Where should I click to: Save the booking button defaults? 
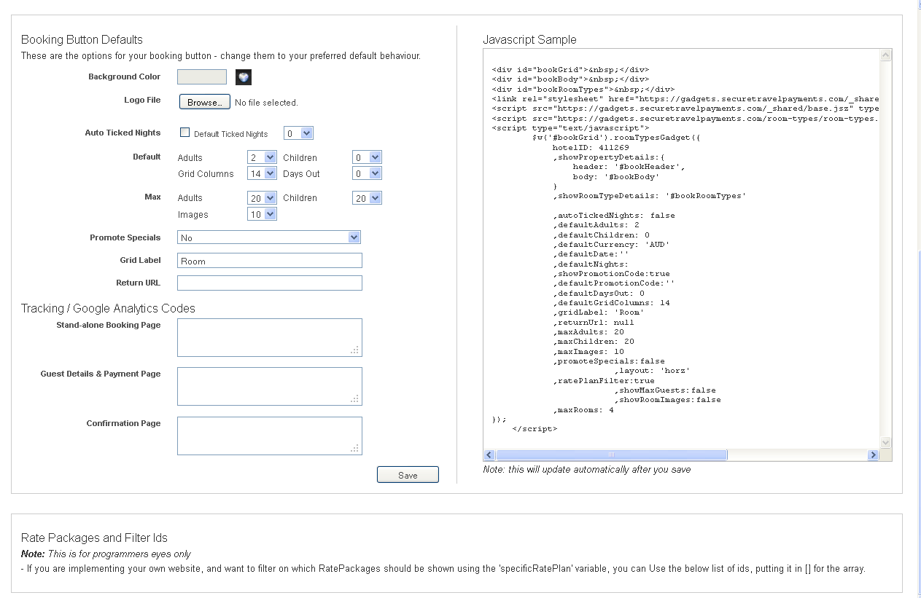coord(408,475)
